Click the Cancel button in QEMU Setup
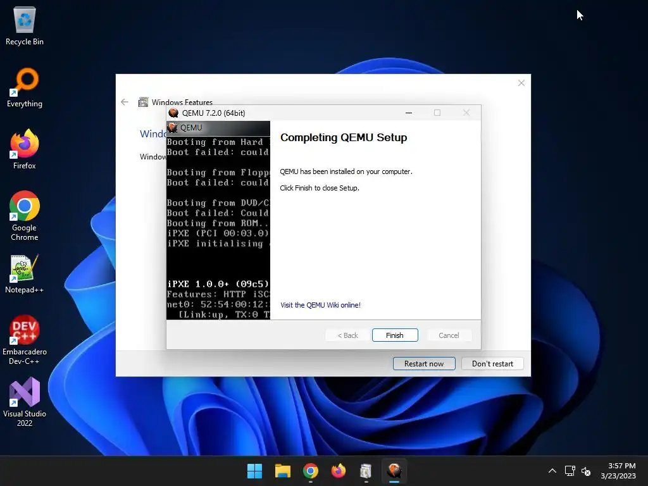Screen dimensions: 648x486 pyautogui.click(x=449, y=335)
